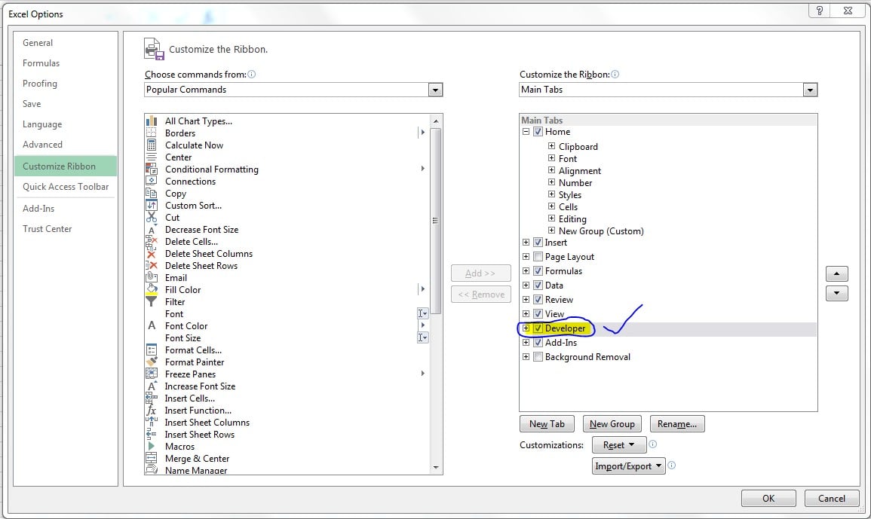Toggle the Data tab checkbox
Image resolution: width=871 pixels, height=519 pixels.
coord(538,285)
